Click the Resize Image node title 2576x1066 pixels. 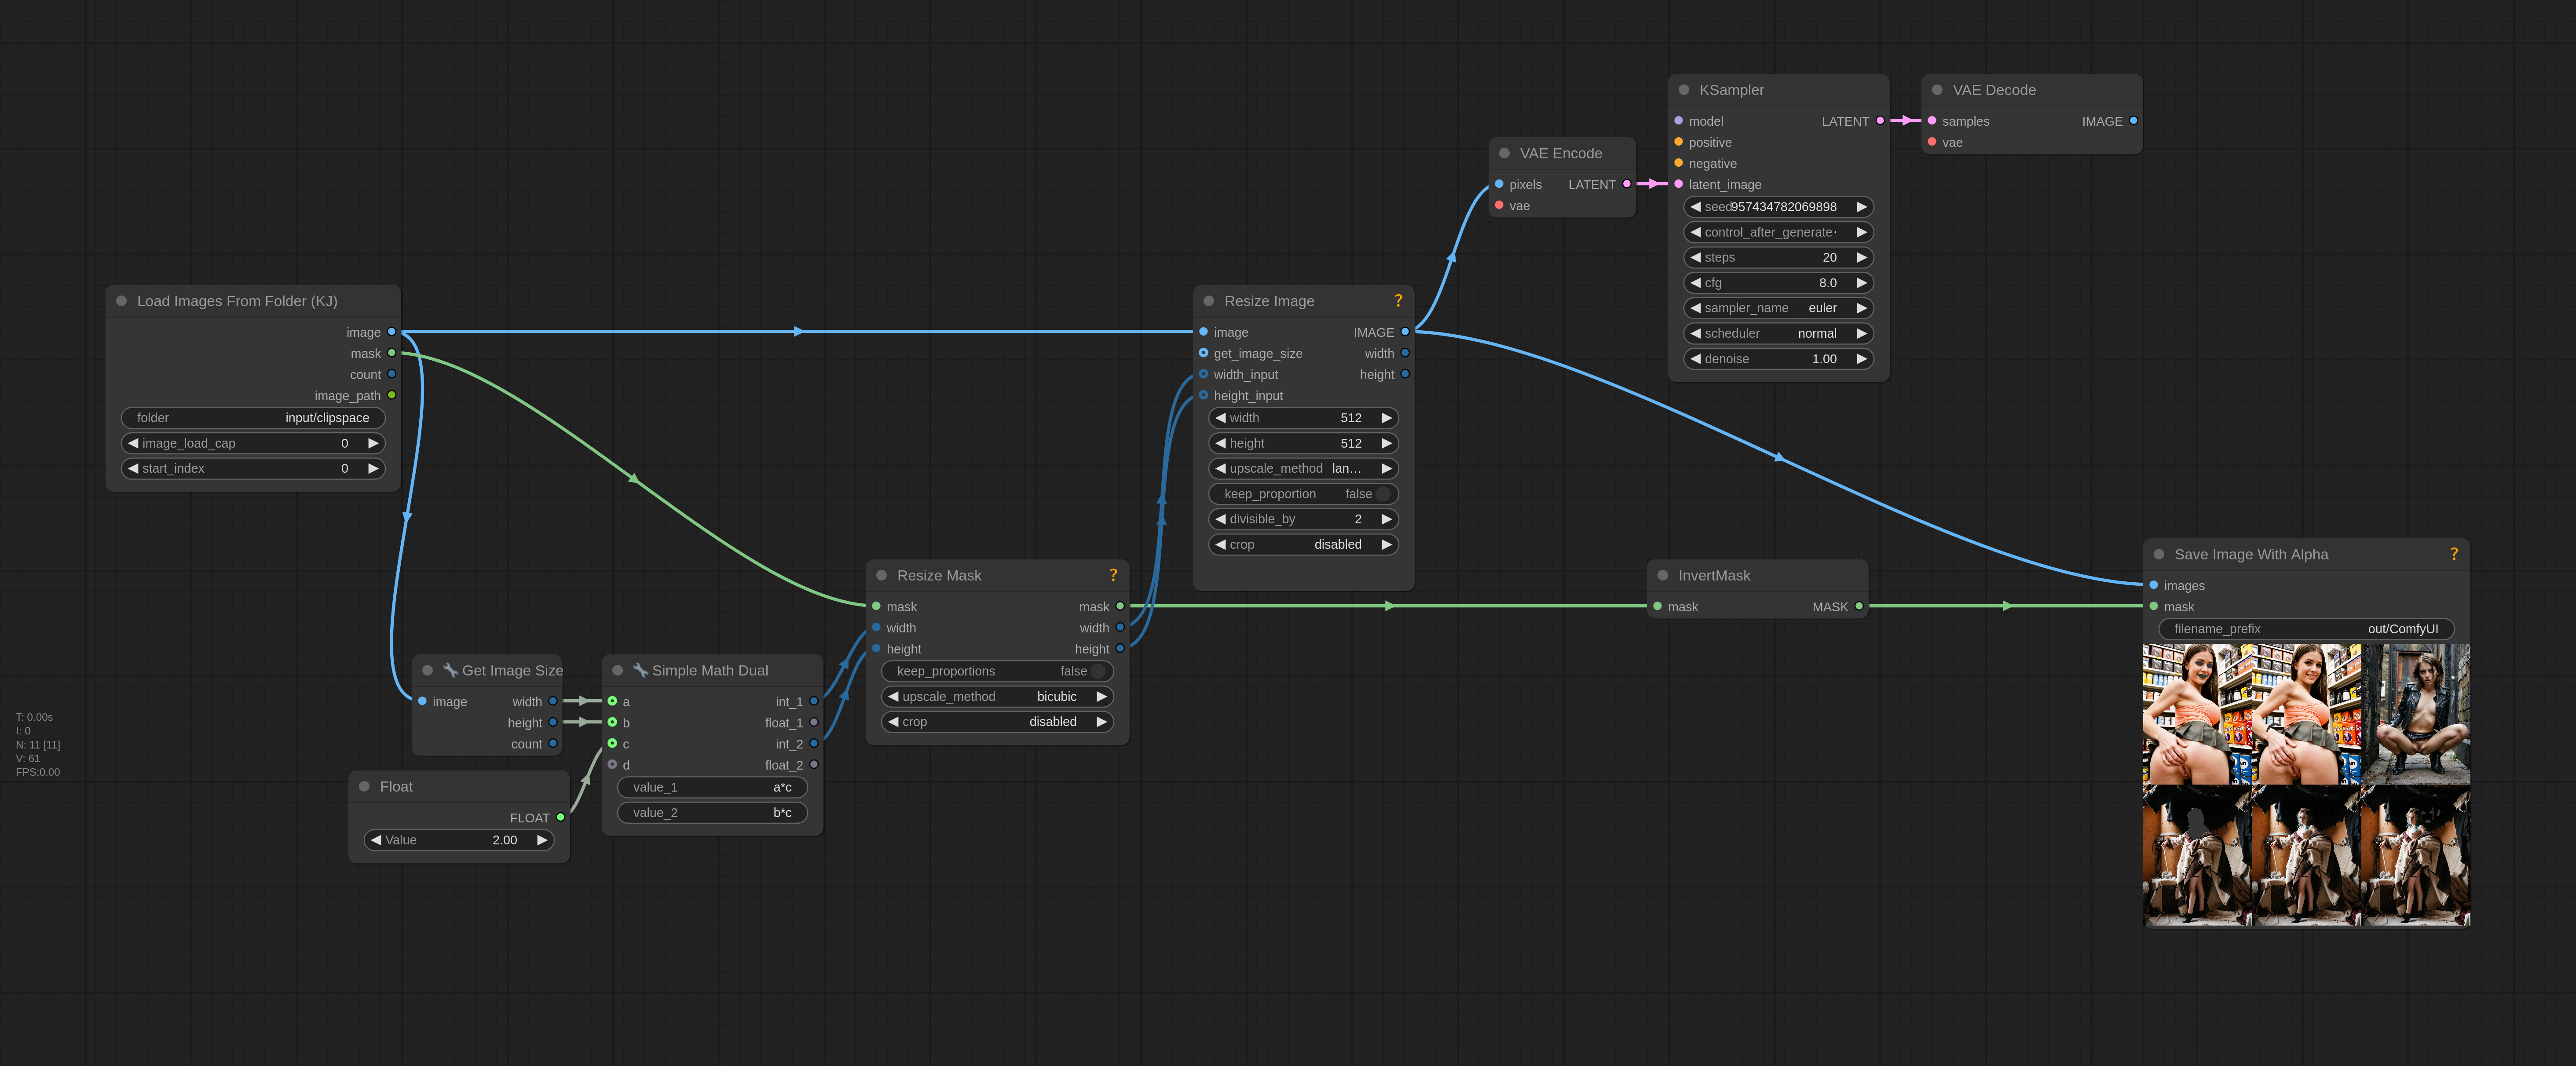(1269, 301)
